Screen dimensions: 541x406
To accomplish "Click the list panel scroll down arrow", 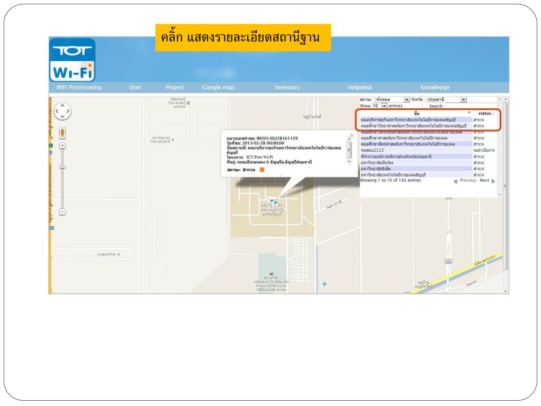I will coord(500,195).
